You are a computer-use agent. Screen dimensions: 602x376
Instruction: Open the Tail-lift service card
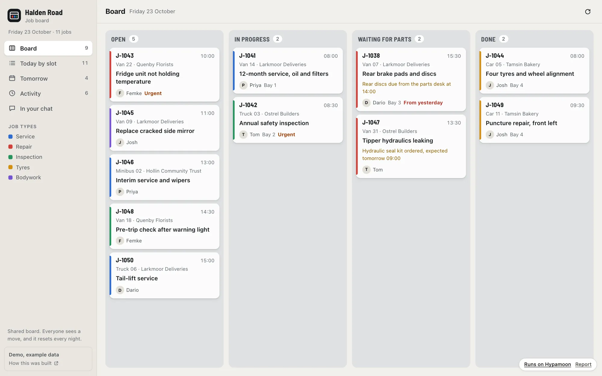pos(164,276)
